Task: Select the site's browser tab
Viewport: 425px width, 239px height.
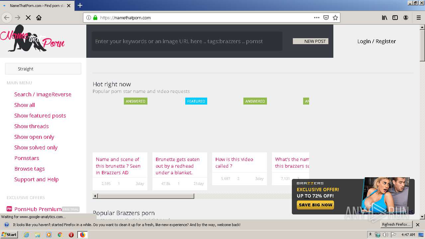Action: 37,6
